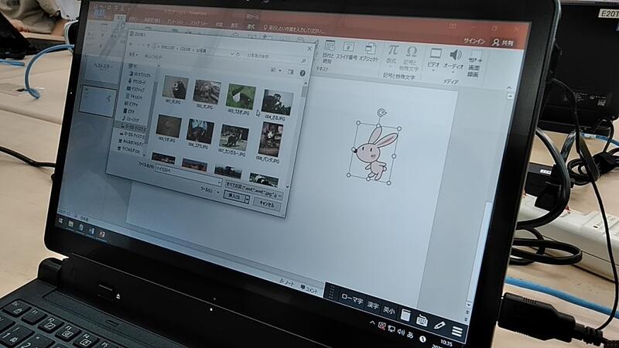The height and width of the screenshot is (348, 619).
Task: Toggle 英小 lowercase mode on IME bar
Action: point(388,310)
